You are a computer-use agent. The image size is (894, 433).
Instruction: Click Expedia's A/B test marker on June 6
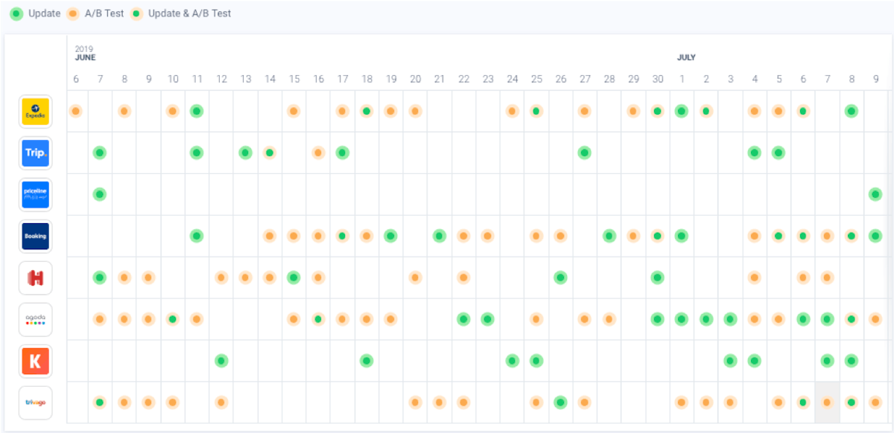75,111
